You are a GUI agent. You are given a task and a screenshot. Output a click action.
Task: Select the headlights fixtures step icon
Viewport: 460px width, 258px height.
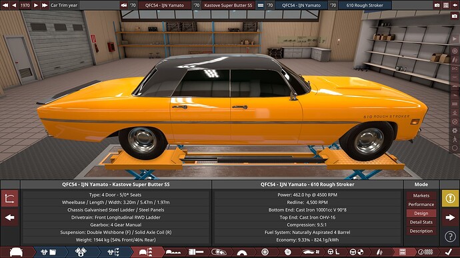coord(219,252)
